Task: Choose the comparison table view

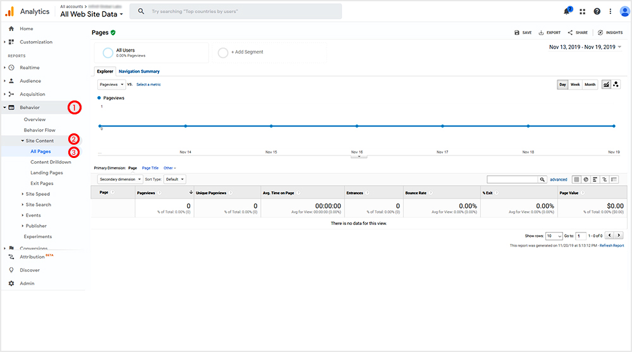Action: pyautogui.click(x=604, y=179)
